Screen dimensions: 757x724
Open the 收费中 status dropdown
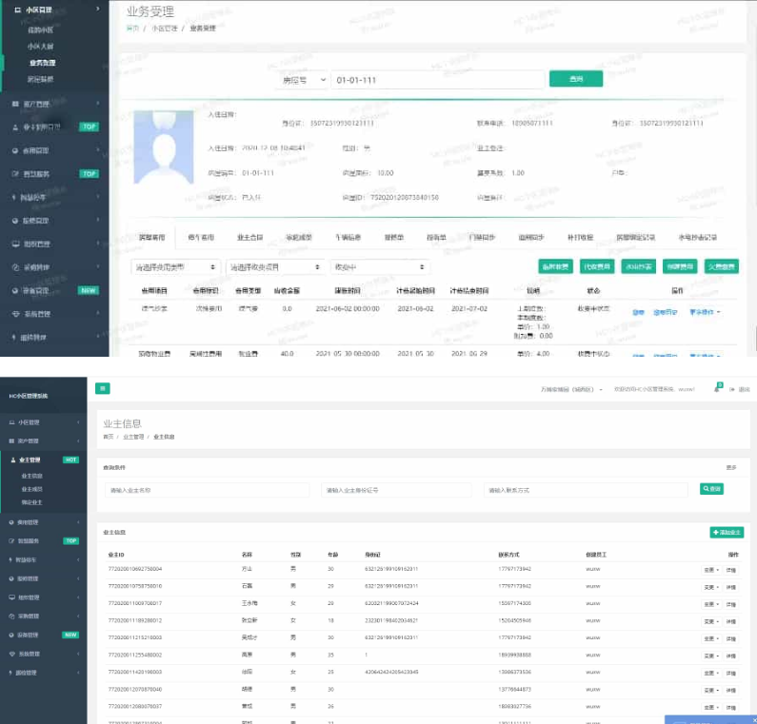pyautogui.click(x=380, y=267)
